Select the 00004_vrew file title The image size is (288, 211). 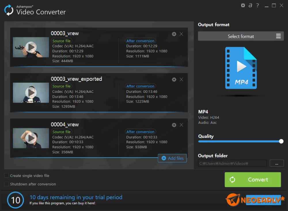[x=65, y=125]
